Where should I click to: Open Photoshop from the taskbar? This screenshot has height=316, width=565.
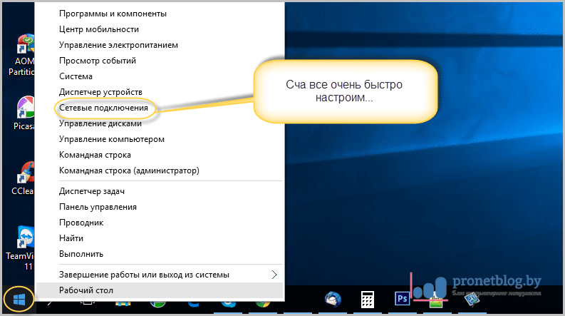[403, 299]
